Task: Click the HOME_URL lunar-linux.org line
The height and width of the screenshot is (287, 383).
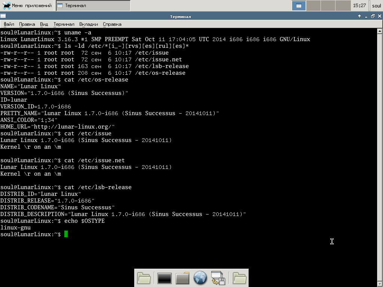Action: (x=57, y=127)
